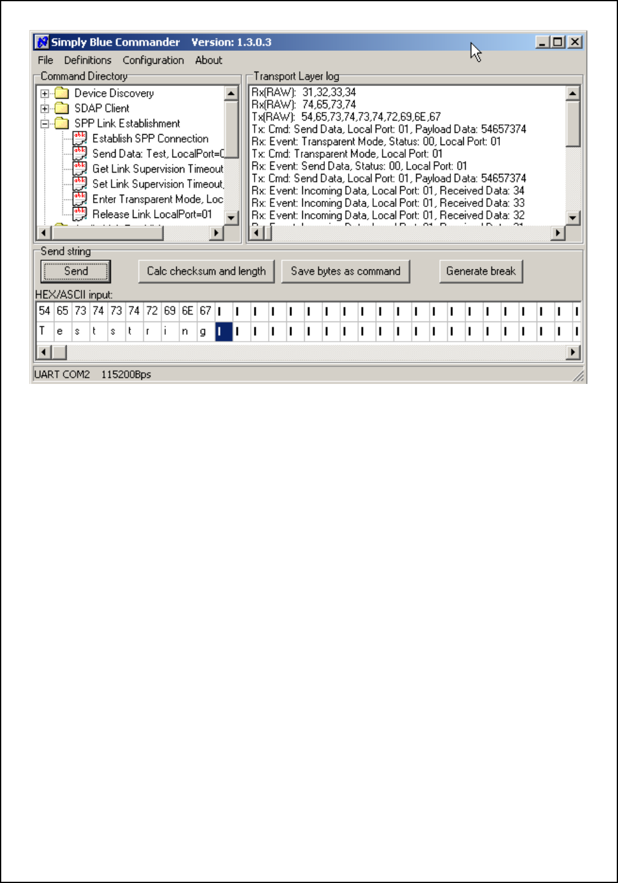Click the ASCII cell g
The width and height of the screenshot is (618, 883).
(206, 331)
